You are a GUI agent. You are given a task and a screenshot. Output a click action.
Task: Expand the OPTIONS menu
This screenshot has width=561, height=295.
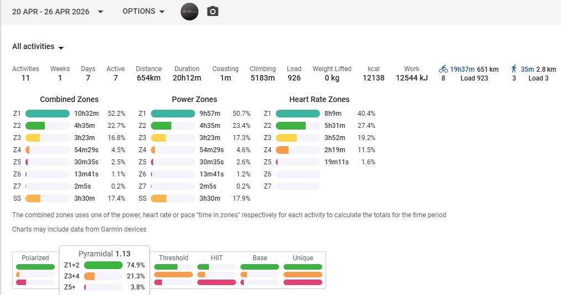tap(144, 12)
